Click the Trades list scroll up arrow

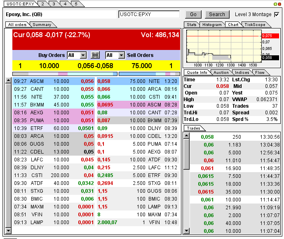(186, 135)
